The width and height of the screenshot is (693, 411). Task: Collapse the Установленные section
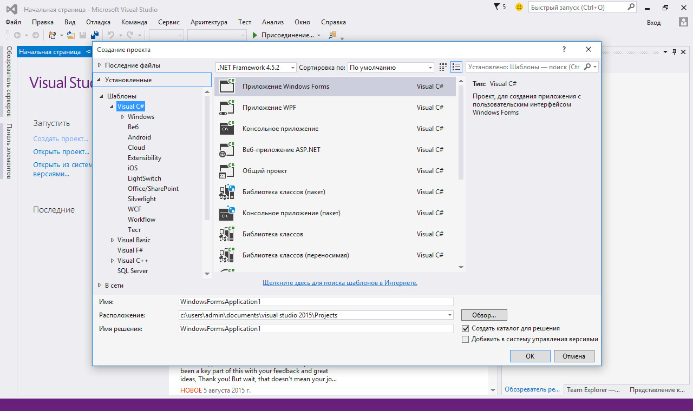tap(100, 80)
